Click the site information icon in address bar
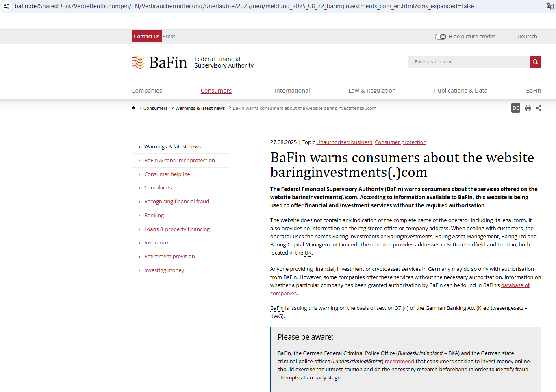The width and height of the screenshot is (556, 392). pos(7,6)
